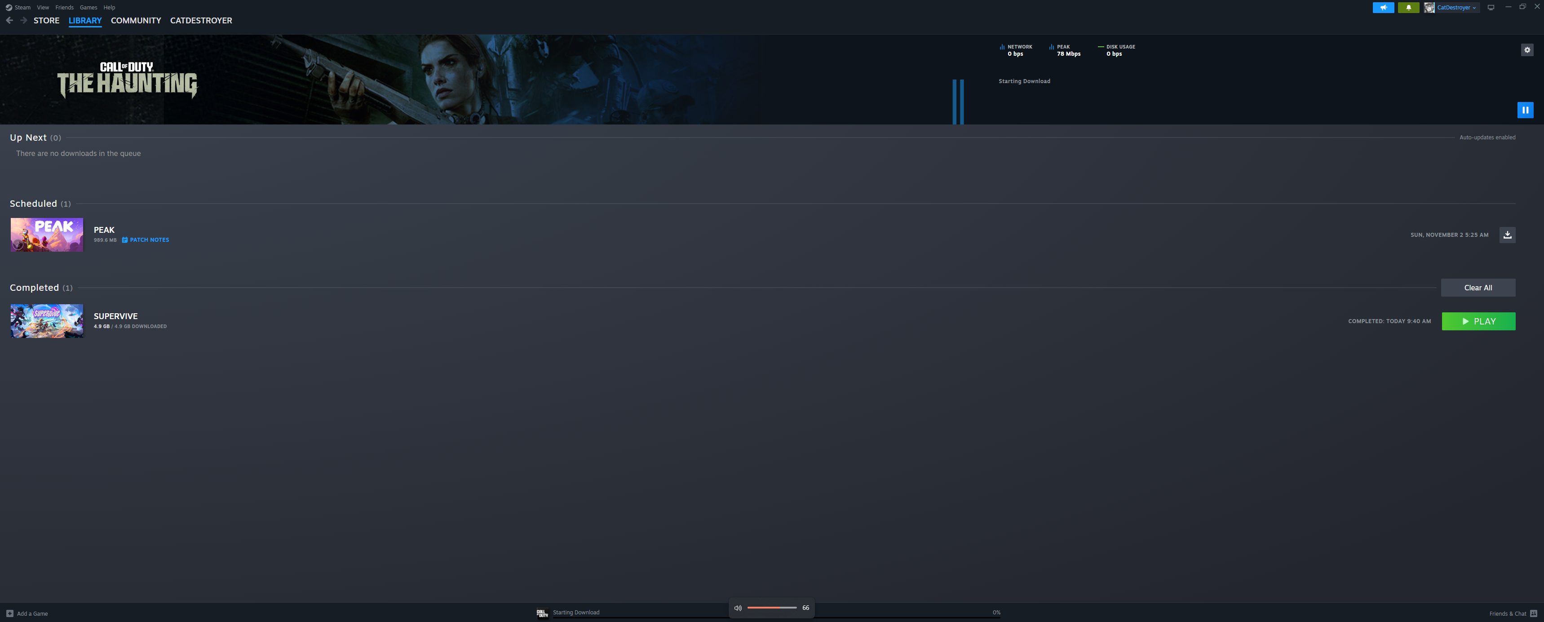Click the announcements megaphone icon
1544x622 pixels.
pos(1383,8)
